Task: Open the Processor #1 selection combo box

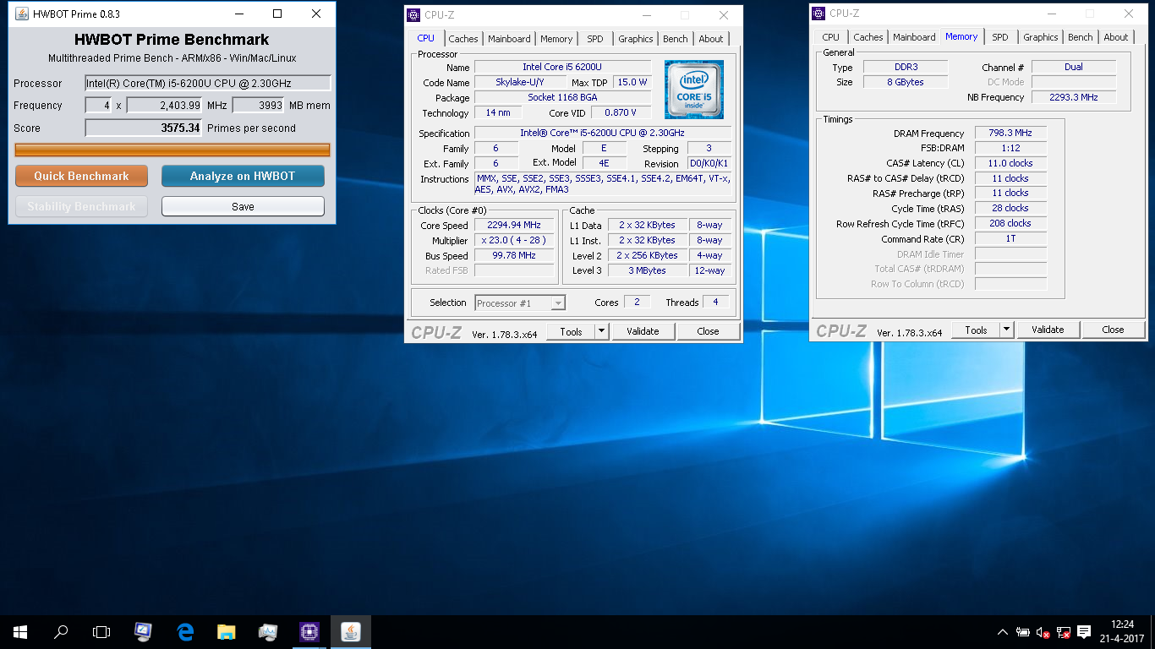Action: click(x=520, y=303)
